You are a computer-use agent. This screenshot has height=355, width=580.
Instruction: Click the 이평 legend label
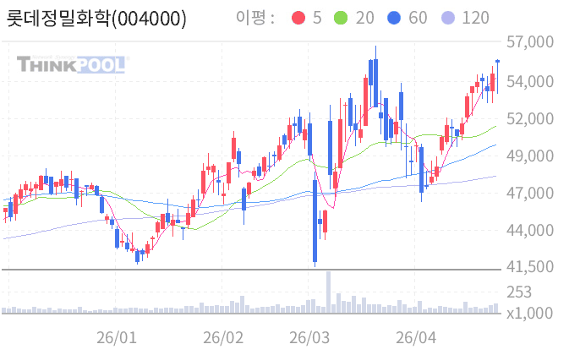coord(255,18)
